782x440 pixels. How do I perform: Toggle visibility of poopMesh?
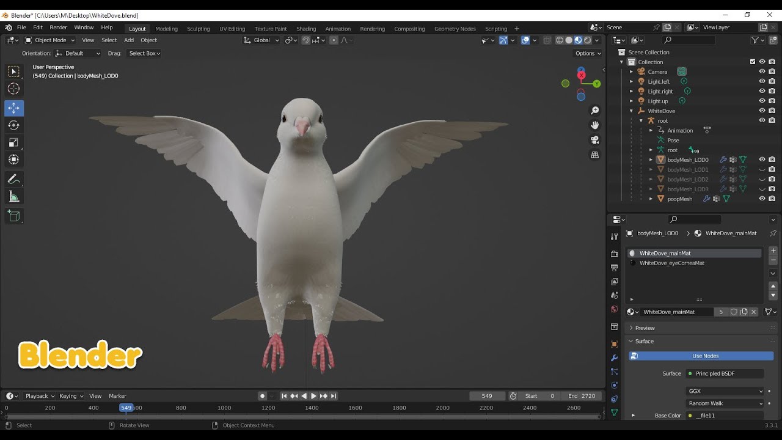(762, 199)
